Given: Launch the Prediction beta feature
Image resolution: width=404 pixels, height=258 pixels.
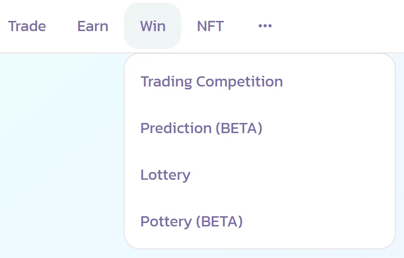Looking at the screenshot, I should click(x=201, y=128).
